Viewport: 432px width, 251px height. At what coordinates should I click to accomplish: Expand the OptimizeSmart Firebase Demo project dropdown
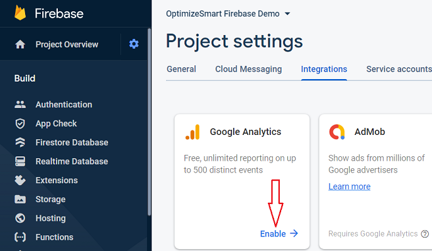point(287,14)
